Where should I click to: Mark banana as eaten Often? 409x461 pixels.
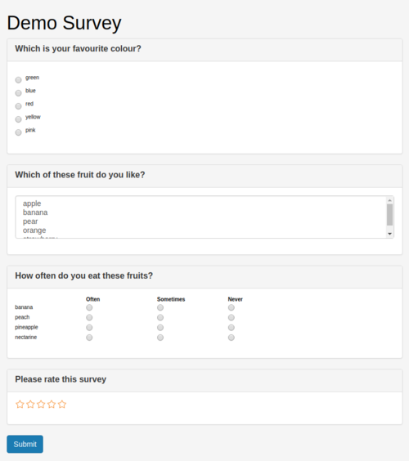89,307
